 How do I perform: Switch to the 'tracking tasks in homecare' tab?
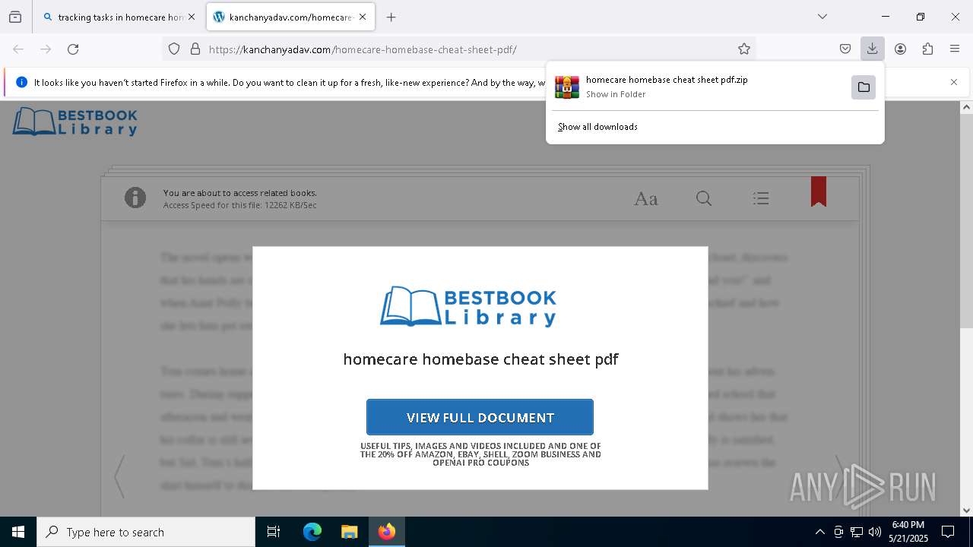click(119, 17)
